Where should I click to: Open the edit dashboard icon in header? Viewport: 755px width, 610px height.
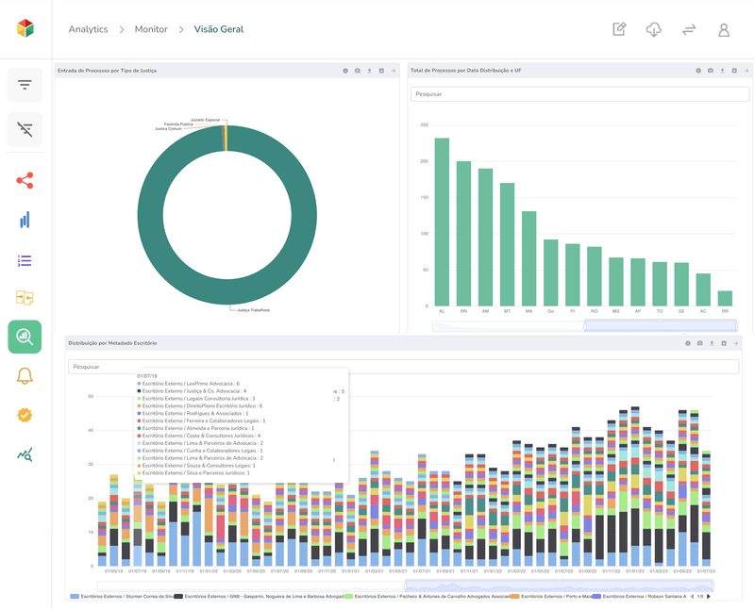click(619, 29)
